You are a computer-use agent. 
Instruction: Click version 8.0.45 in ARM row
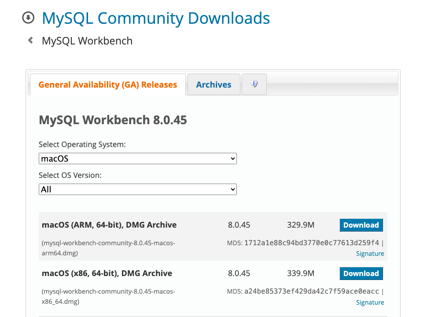239,225
